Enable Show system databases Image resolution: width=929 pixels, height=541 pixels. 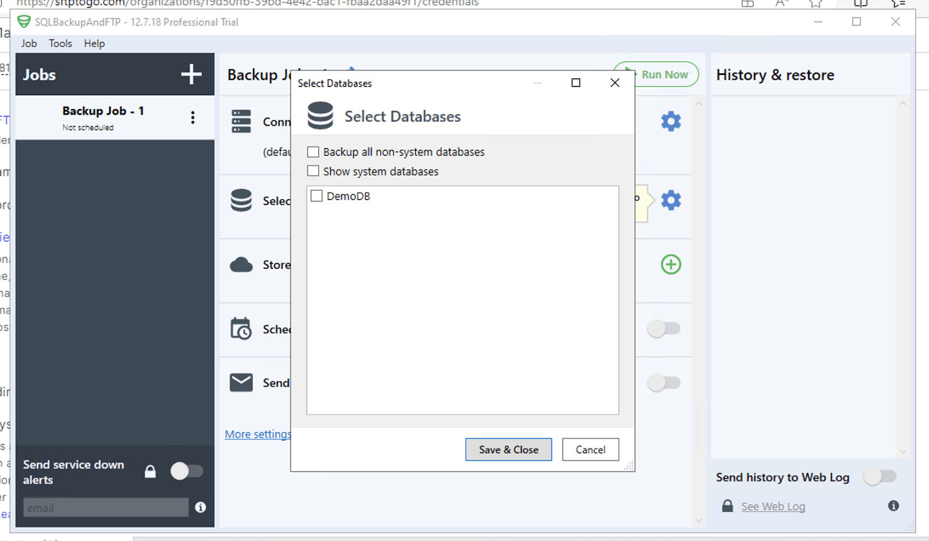pyautogui.click(x=313, y=171)
